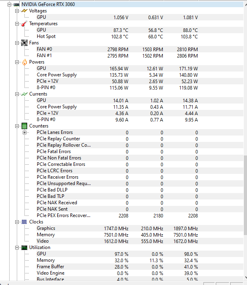Click the NVIDIA GeForce RTX 3060 GPU icon
This screenshot has height=285, width=247.
pos(16,4)
